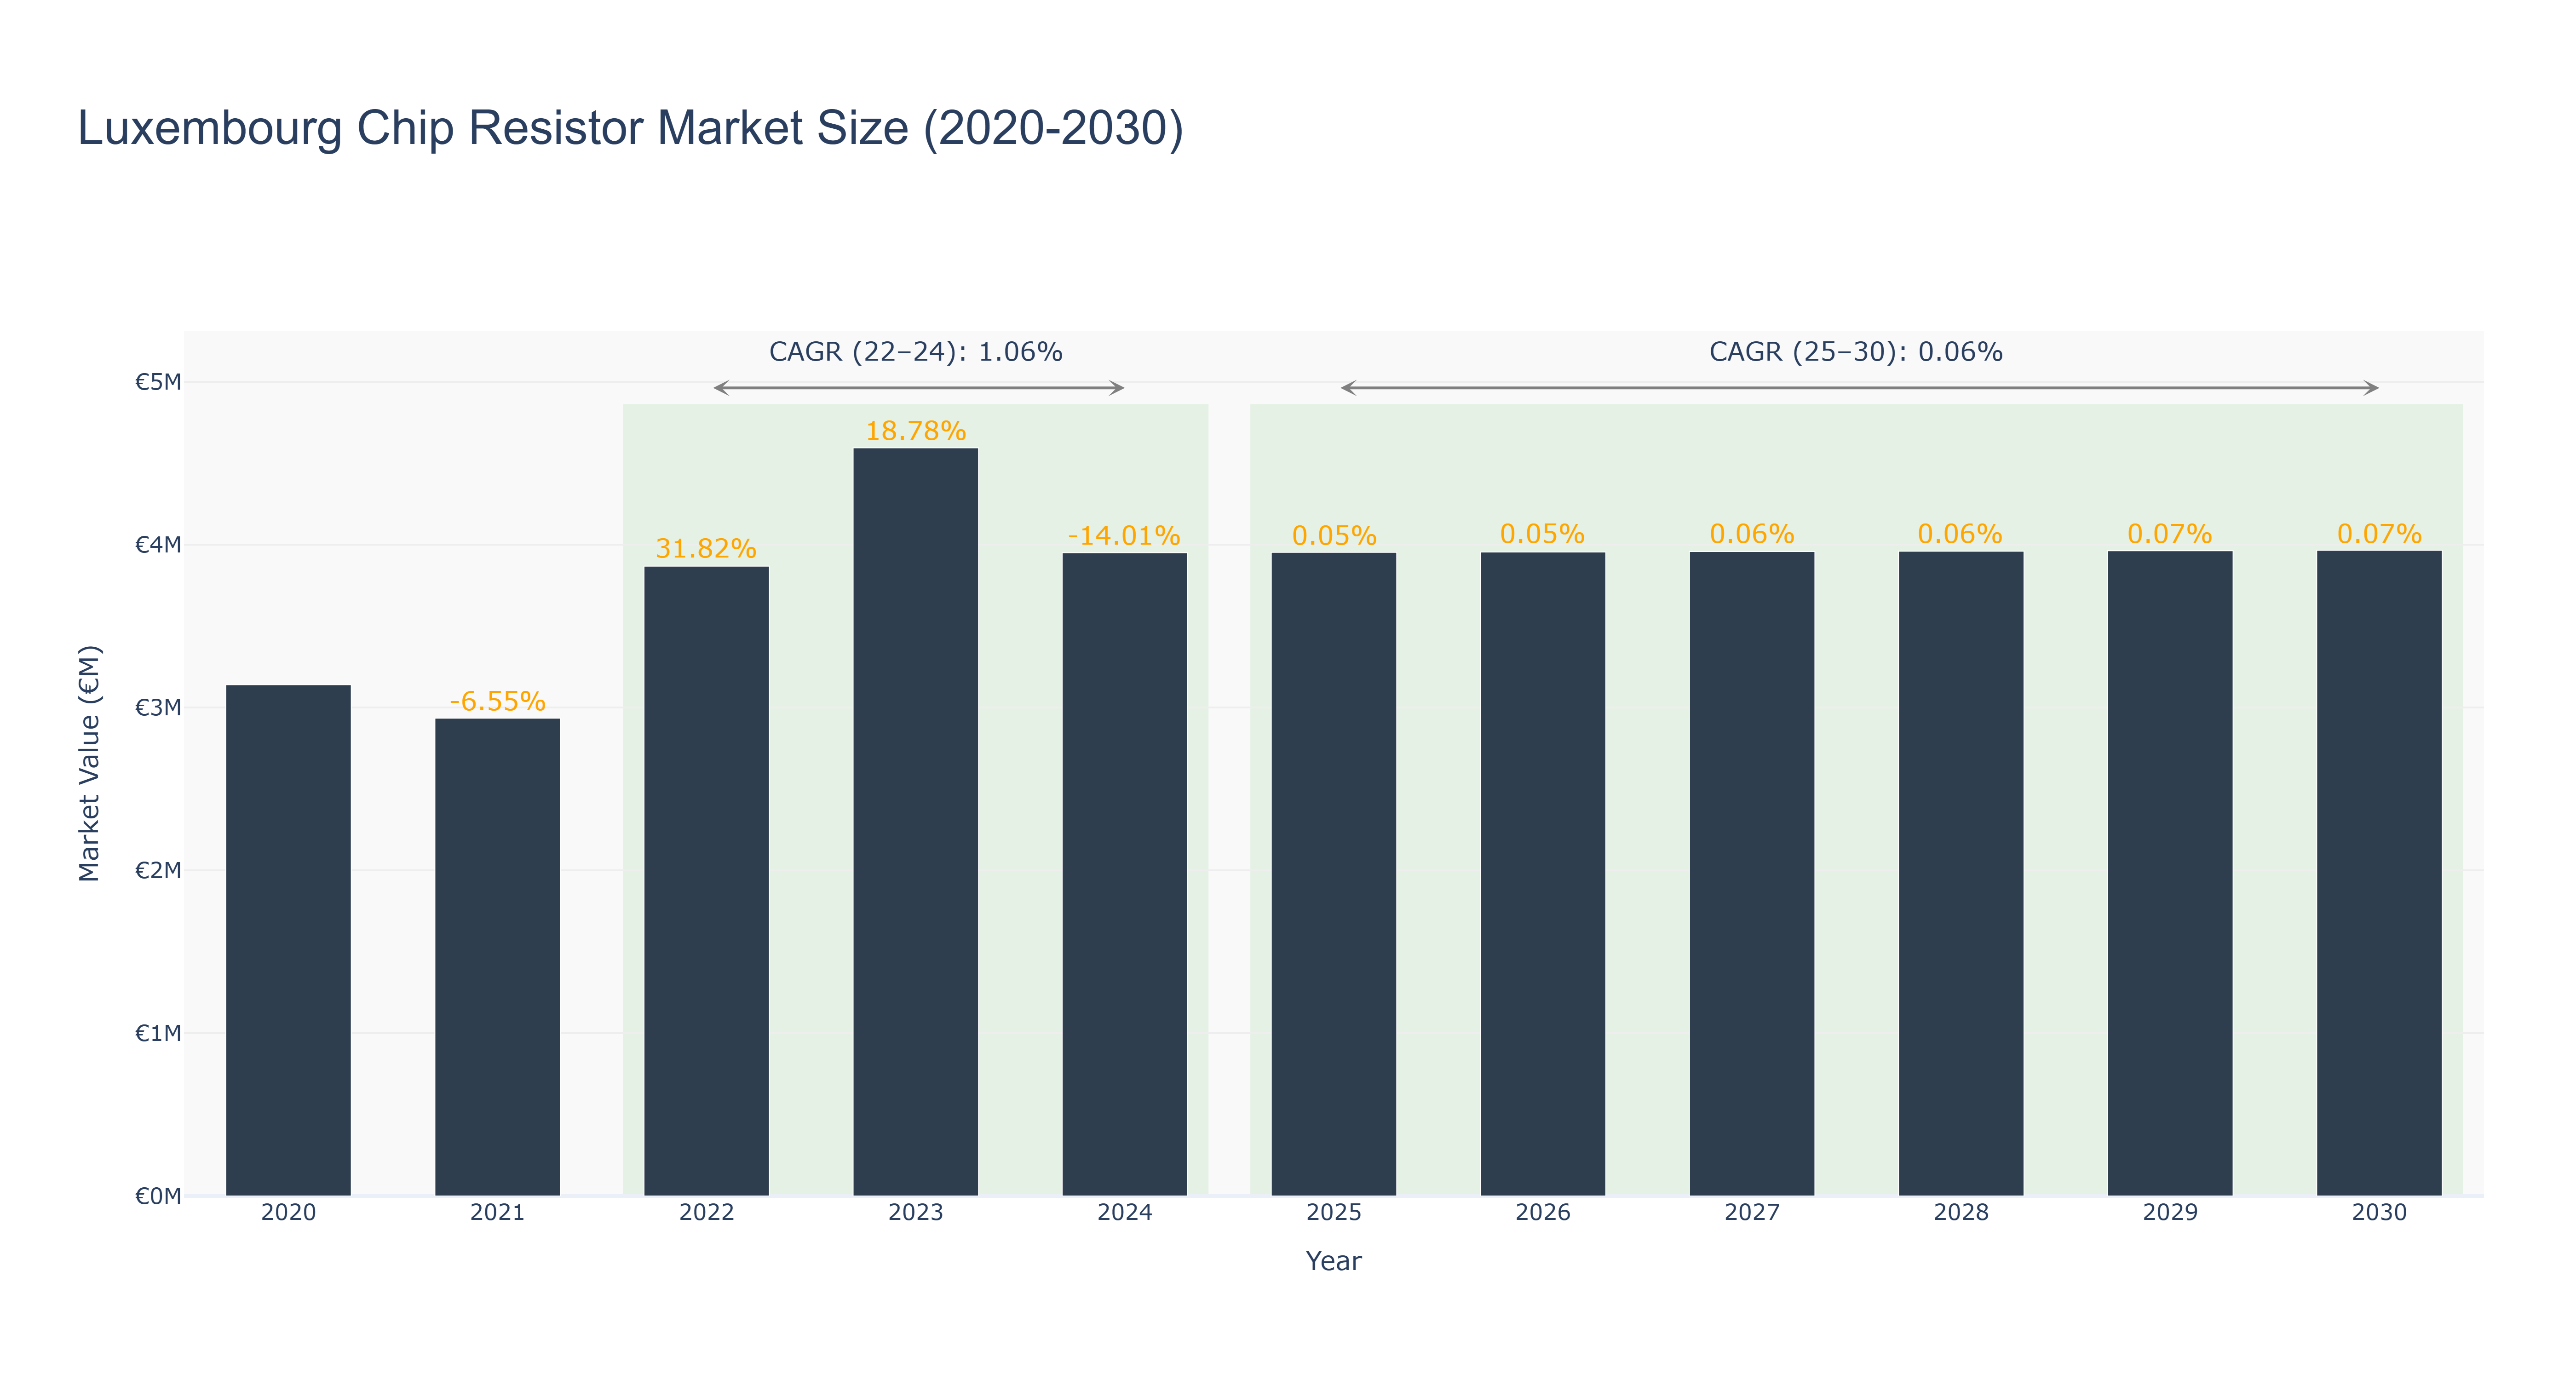Click the "2028" x-axis label
Image resolution: width=2576 pixels, height=1380 pixels.
(x=1960, y=1213)
